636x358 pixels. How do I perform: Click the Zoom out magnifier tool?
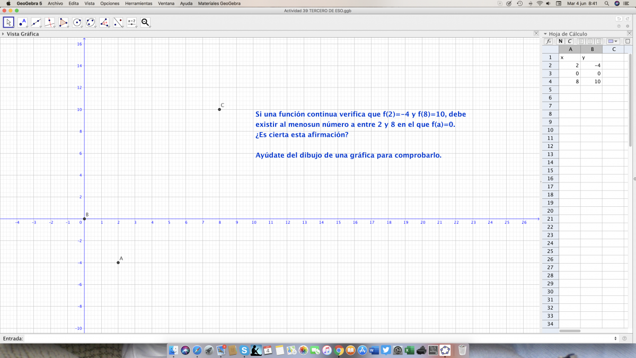[x=145, y=22]
